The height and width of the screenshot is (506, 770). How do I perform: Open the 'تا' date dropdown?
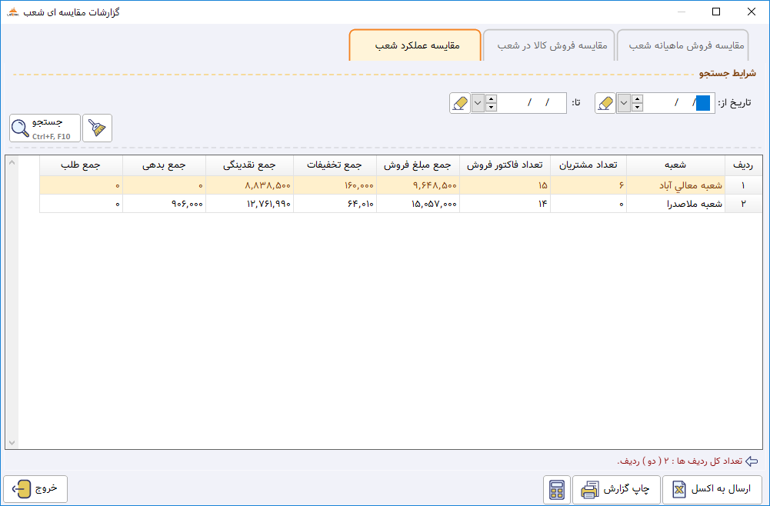tap(478, 103)
